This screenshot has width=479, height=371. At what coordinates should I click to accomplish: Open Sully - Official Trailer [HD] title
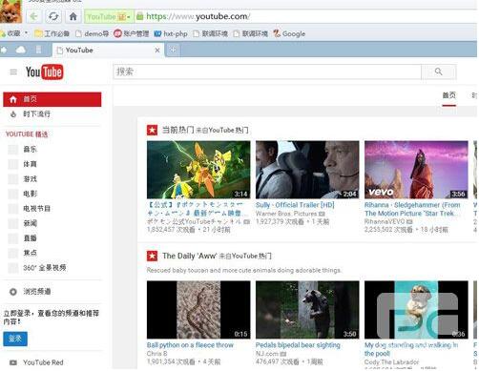(295, 205)
